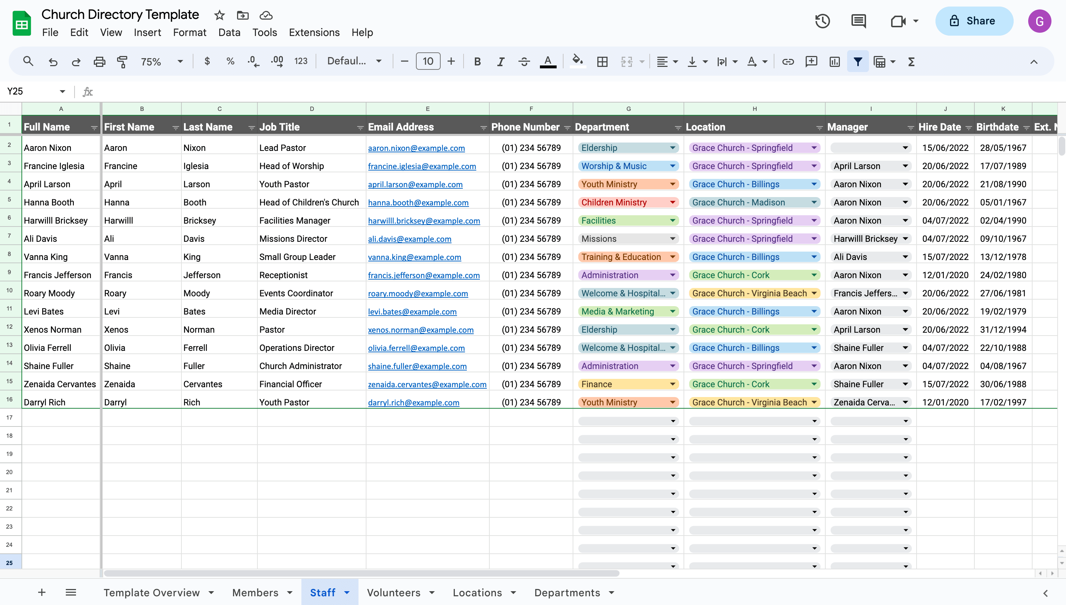Click the print icon in toolbar
Viewport: 1066px width, 605px height.
click(98, 61)
